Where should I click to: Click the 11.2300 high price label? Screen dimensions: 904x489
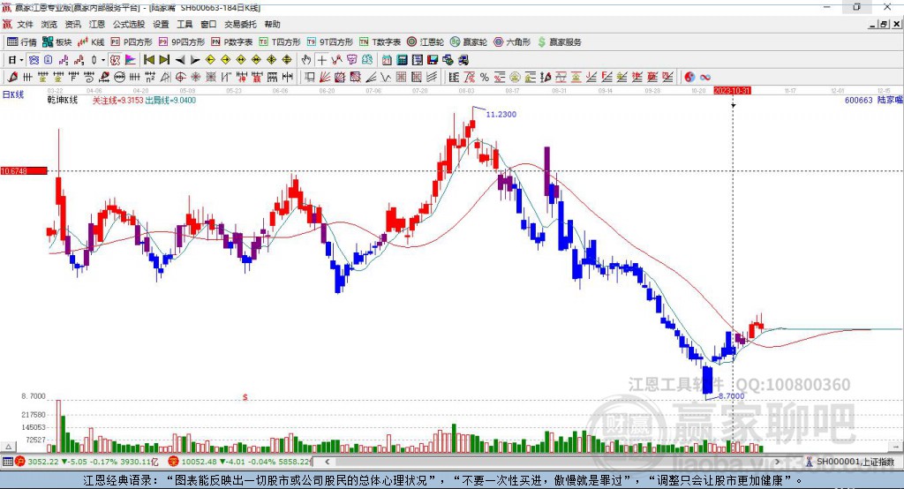(x=501, y=114)
